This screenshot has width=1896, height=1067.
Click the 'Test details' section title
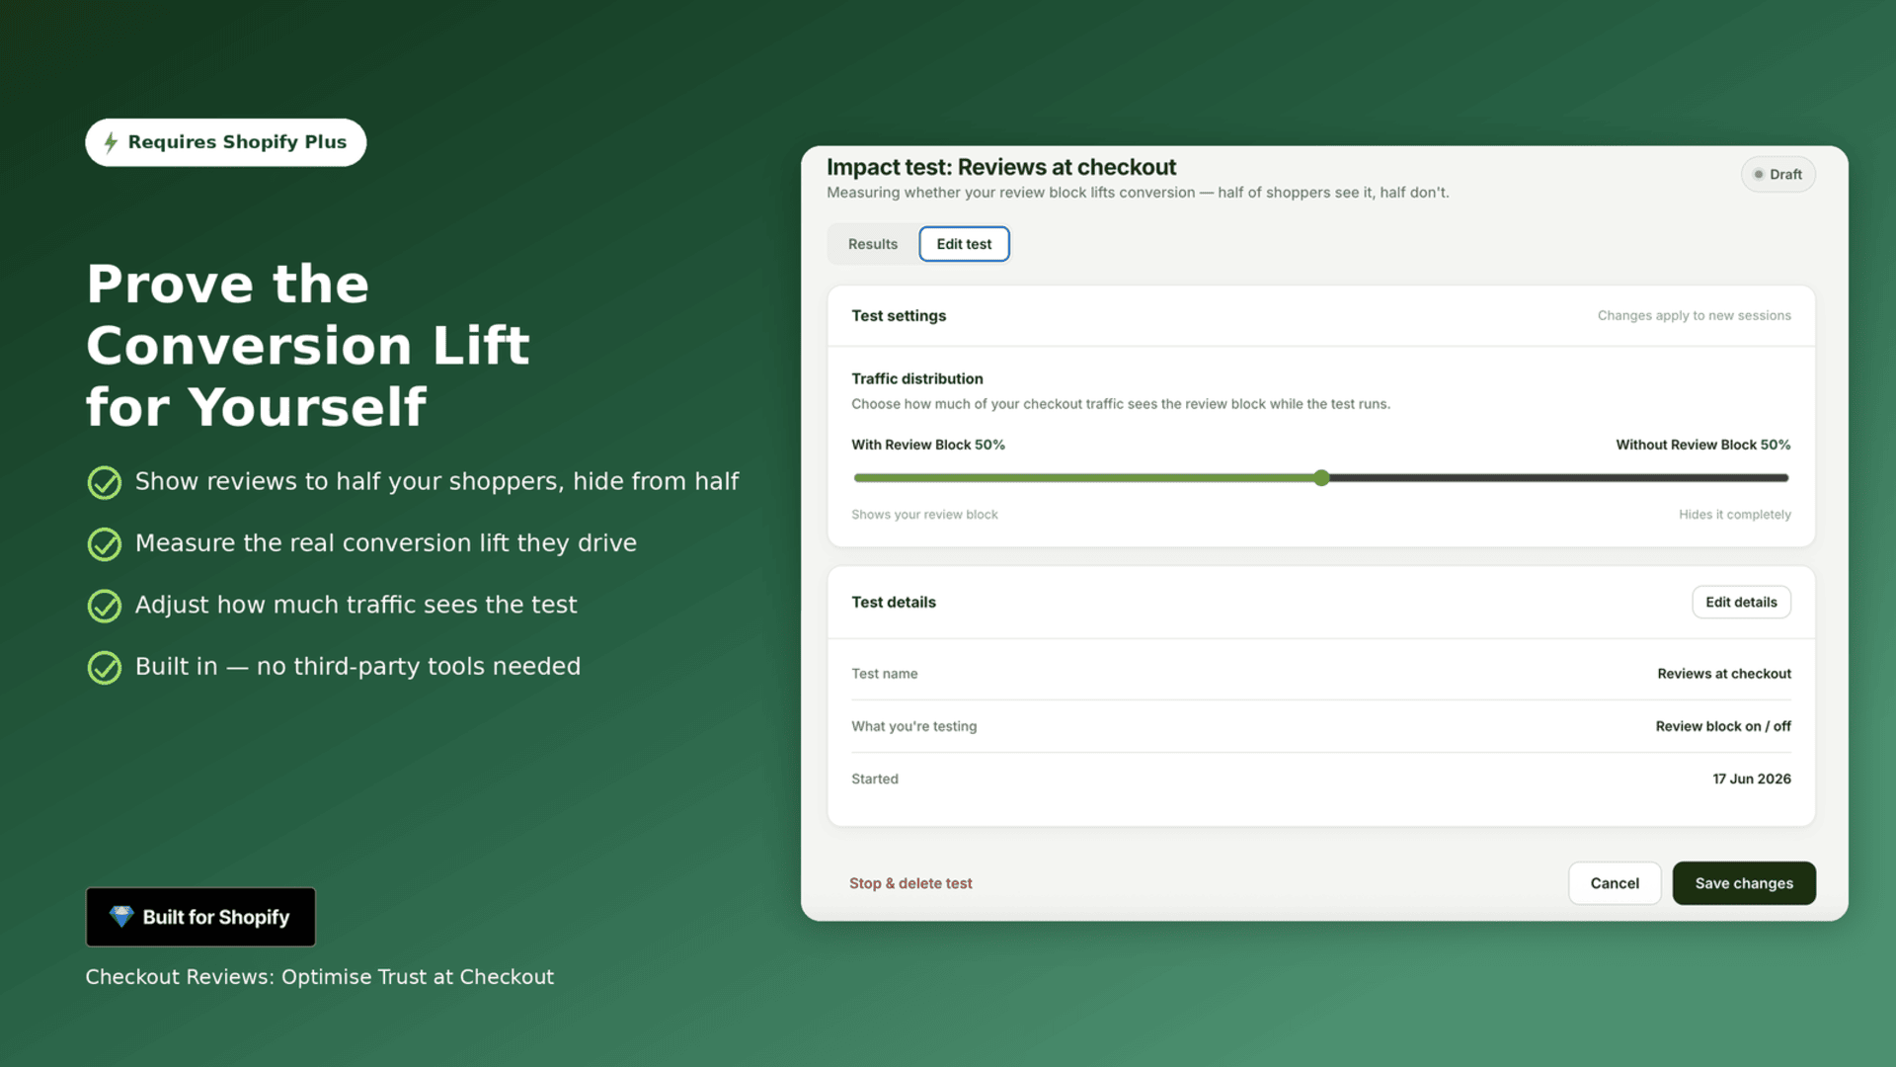click(894, 602)
